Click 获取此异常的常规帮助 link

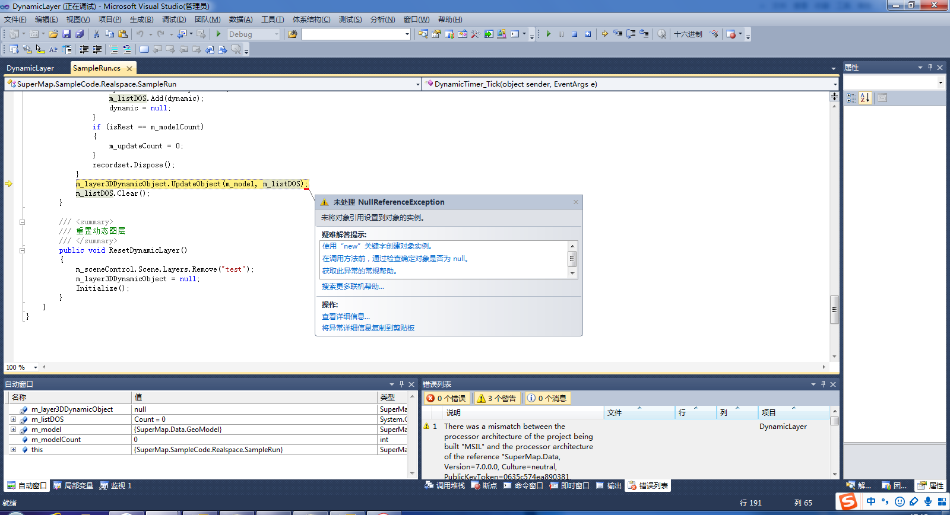pos(360,271)
